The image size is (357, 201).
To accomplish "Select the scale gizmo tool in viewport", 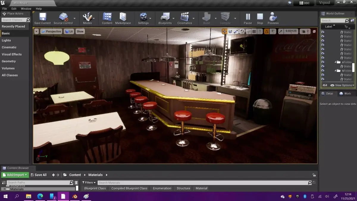I will click(236, 31).
